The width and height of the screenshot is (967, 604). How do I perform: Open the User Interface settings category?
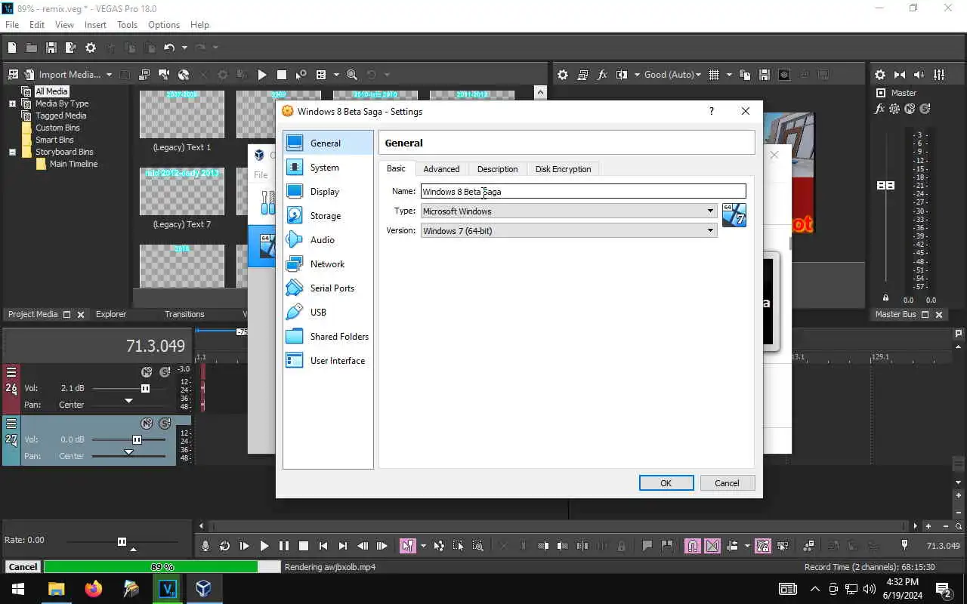(328, 361)
